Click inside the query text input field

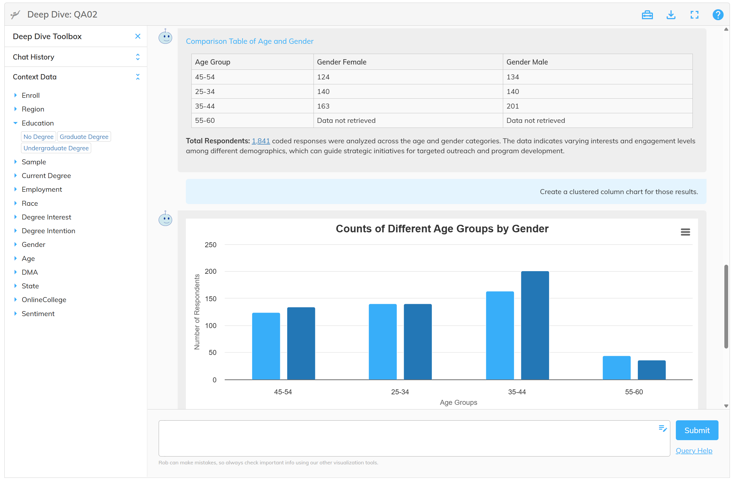tap(407, 438)
